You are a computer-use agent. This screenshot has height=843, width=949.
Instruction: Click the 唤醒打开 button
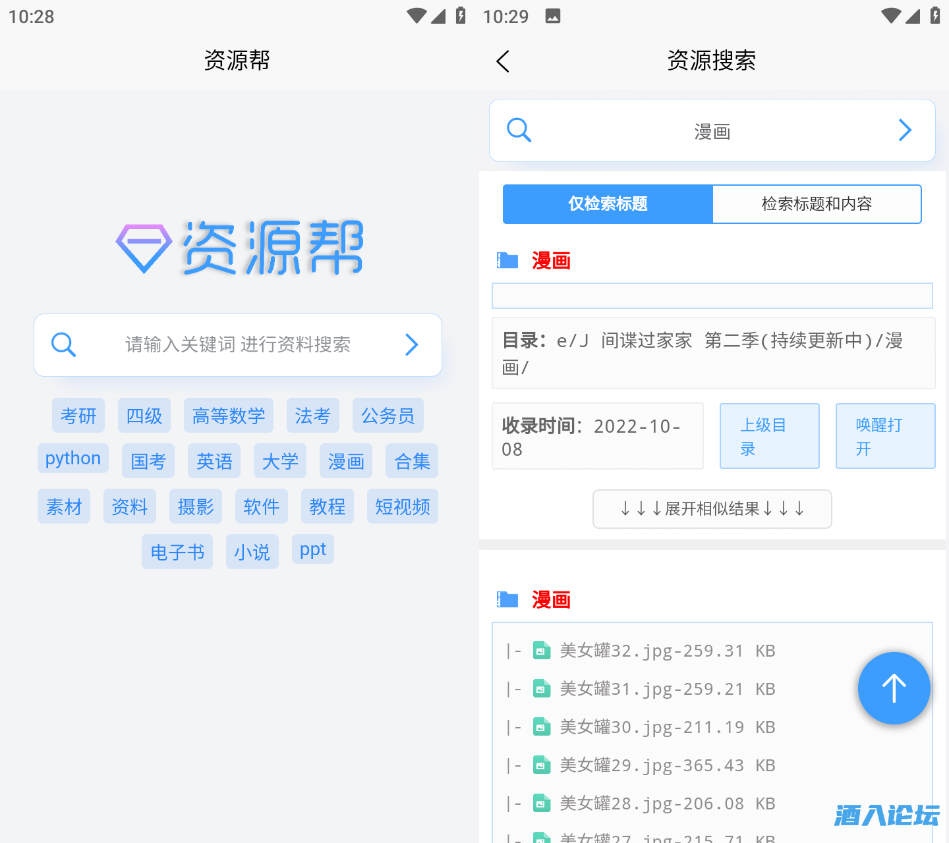884,436
